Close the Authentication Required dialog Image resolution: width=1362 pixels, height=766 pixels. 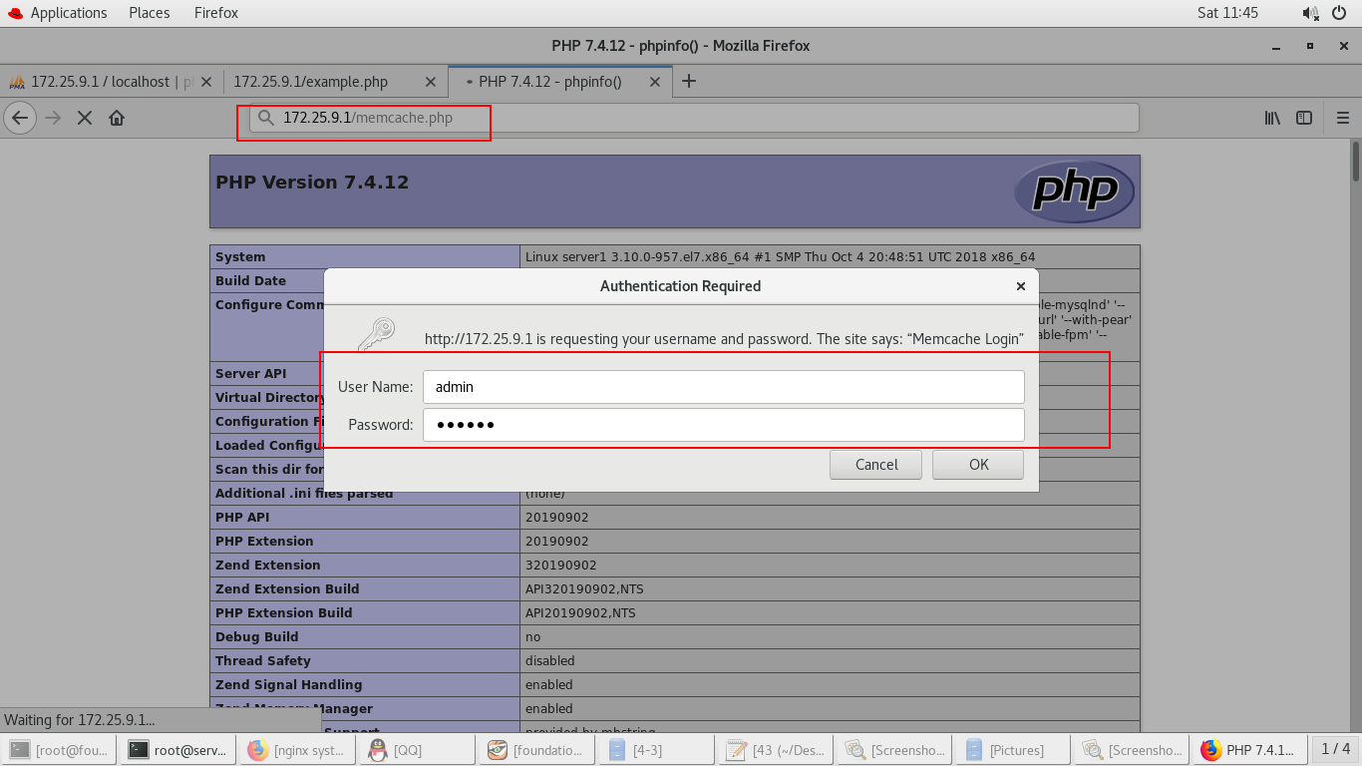1020,286
